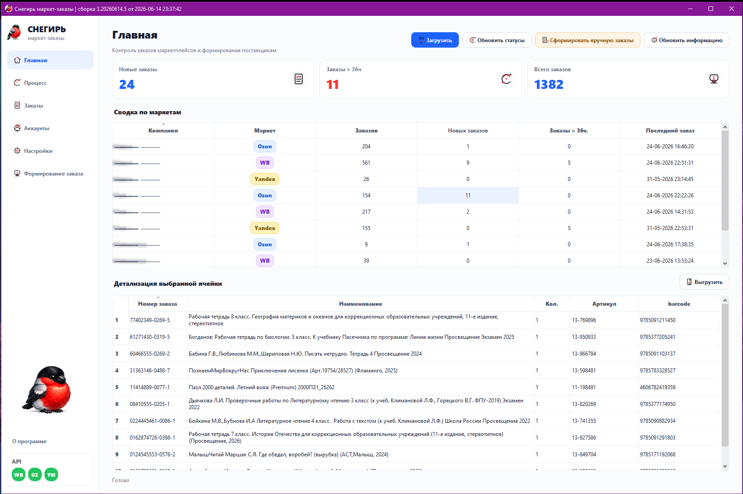Open Настройки in the sidebar
Screen dimensions: 743x494
pyautogui.click(x=50, y=151)
